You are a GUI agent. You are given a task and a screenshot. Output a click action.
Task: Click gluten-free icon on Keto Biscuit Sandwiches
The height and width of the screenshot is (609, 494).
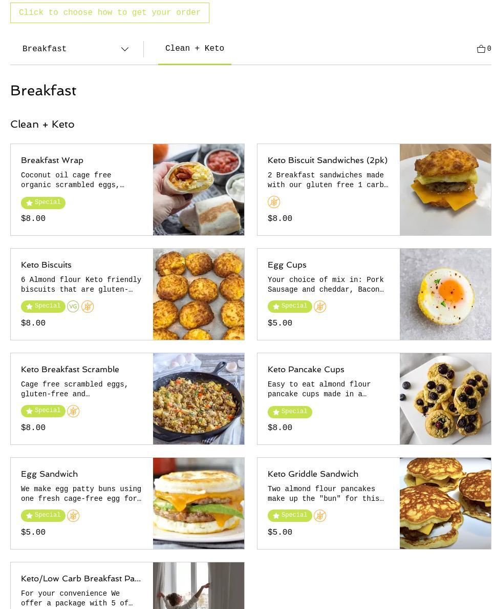[274, 202]
